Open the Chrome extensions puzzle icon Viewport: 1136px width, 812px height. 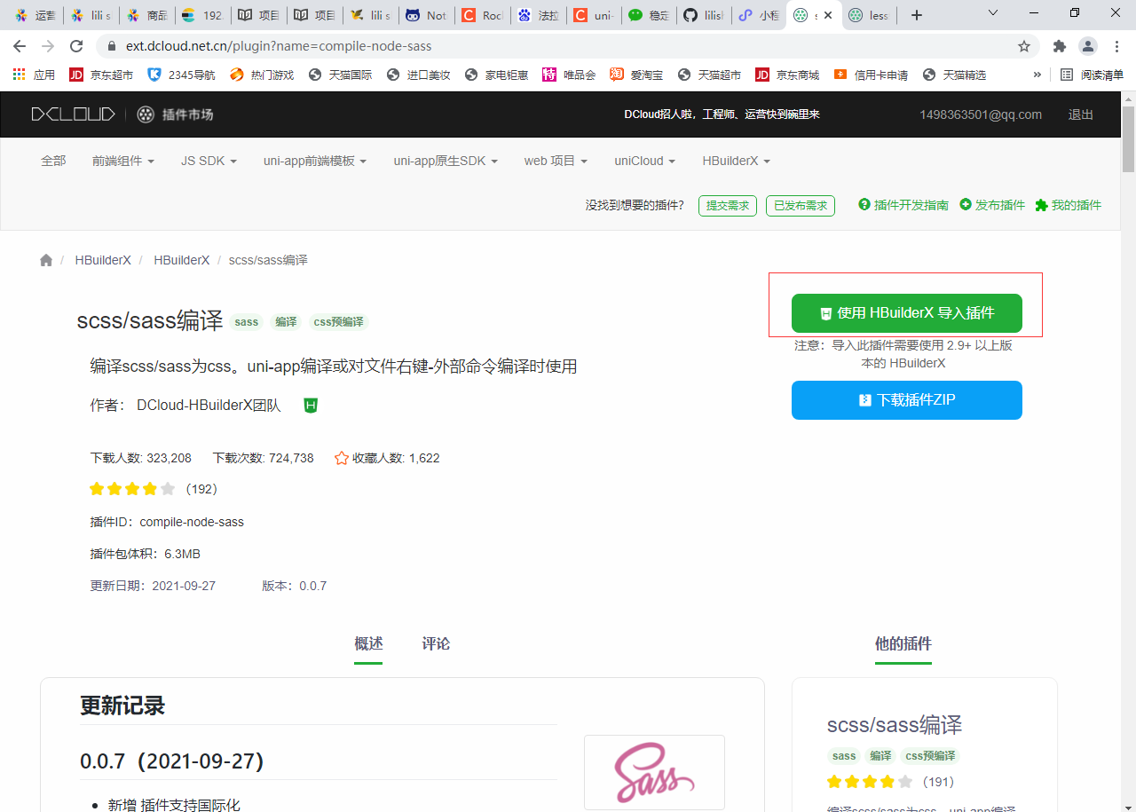[x=1060, y=45]
